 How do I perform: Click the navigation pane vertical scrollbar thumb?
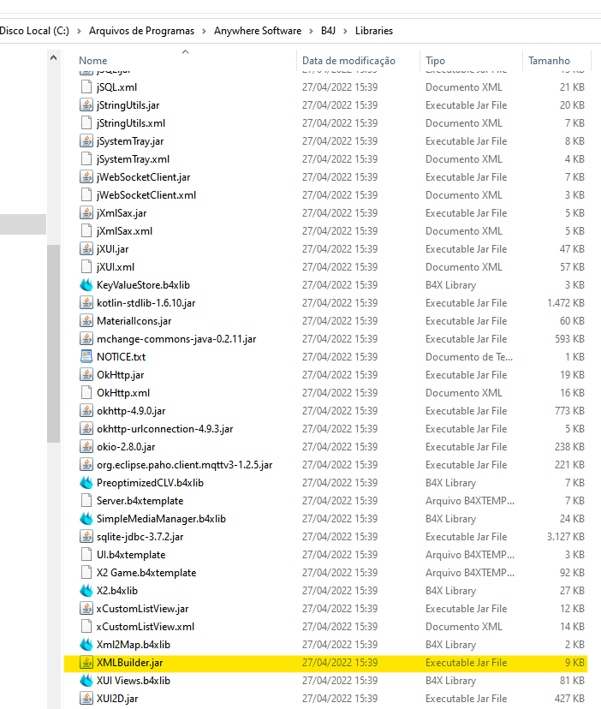[x=53, y=343]
